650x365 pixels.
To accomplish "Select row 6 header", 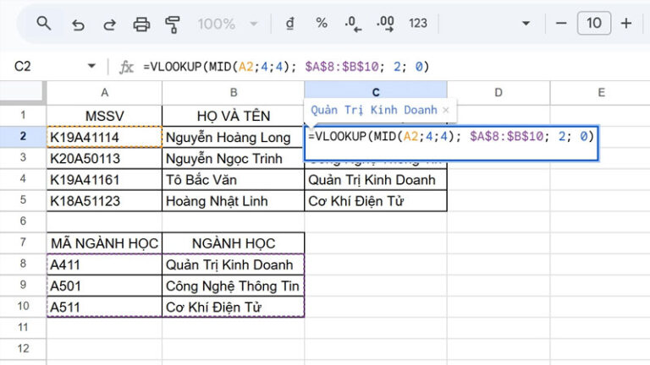I will (x=23, y=221).
